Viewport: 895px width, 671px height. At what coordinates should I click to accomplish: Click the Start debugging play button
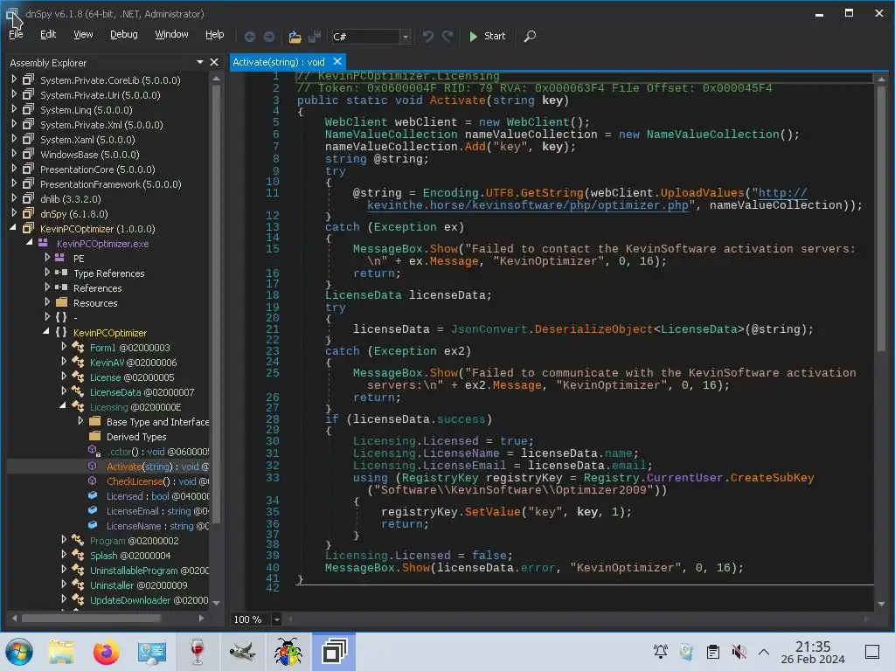point(487,36)
